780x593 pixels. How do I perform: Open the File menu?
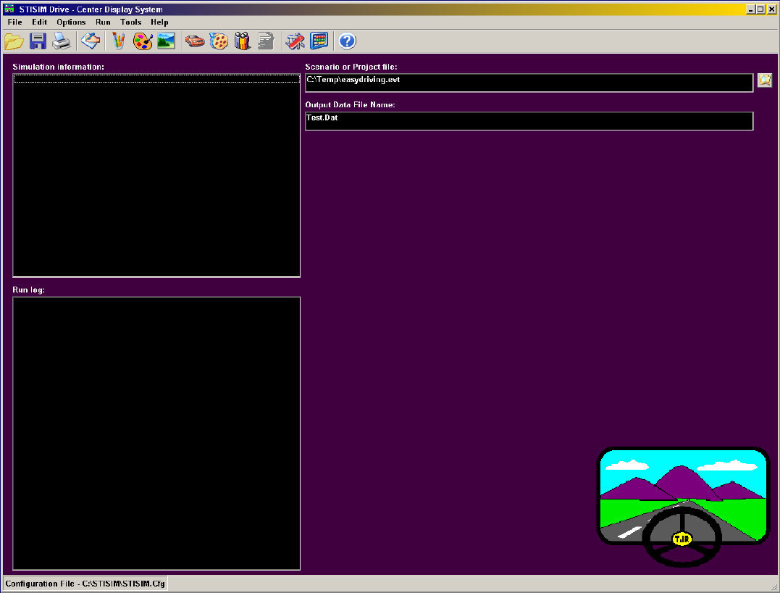pyautogui.click(x=15, y=22)
